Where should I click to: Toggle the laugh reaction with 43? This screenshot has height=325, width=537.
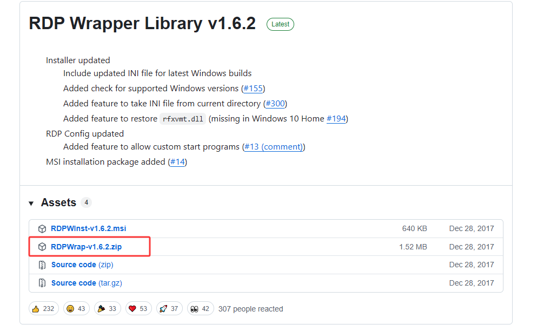(76, 309)
